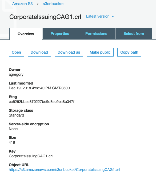156x176 pixels.
Task: Click the Open button
Action: pos(16,52)
